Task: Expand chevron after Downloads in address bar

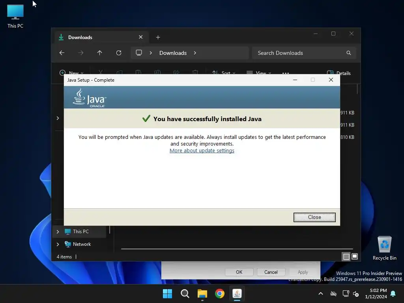Action: point(195,53)
